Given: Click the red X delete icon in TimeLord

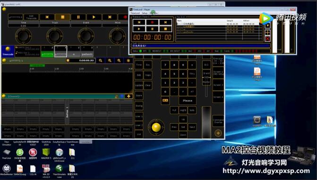Looking at the screenshot, I should click(267, 39).
